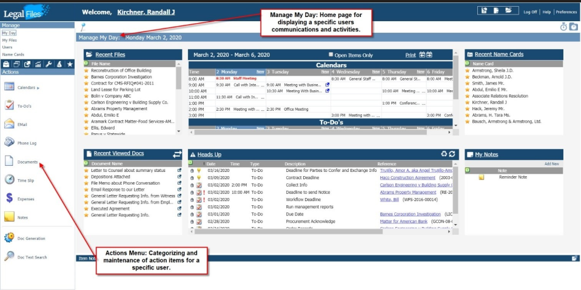Click the next week calendar icon
This screenshot has height=290, width=581.
point(429,54)
